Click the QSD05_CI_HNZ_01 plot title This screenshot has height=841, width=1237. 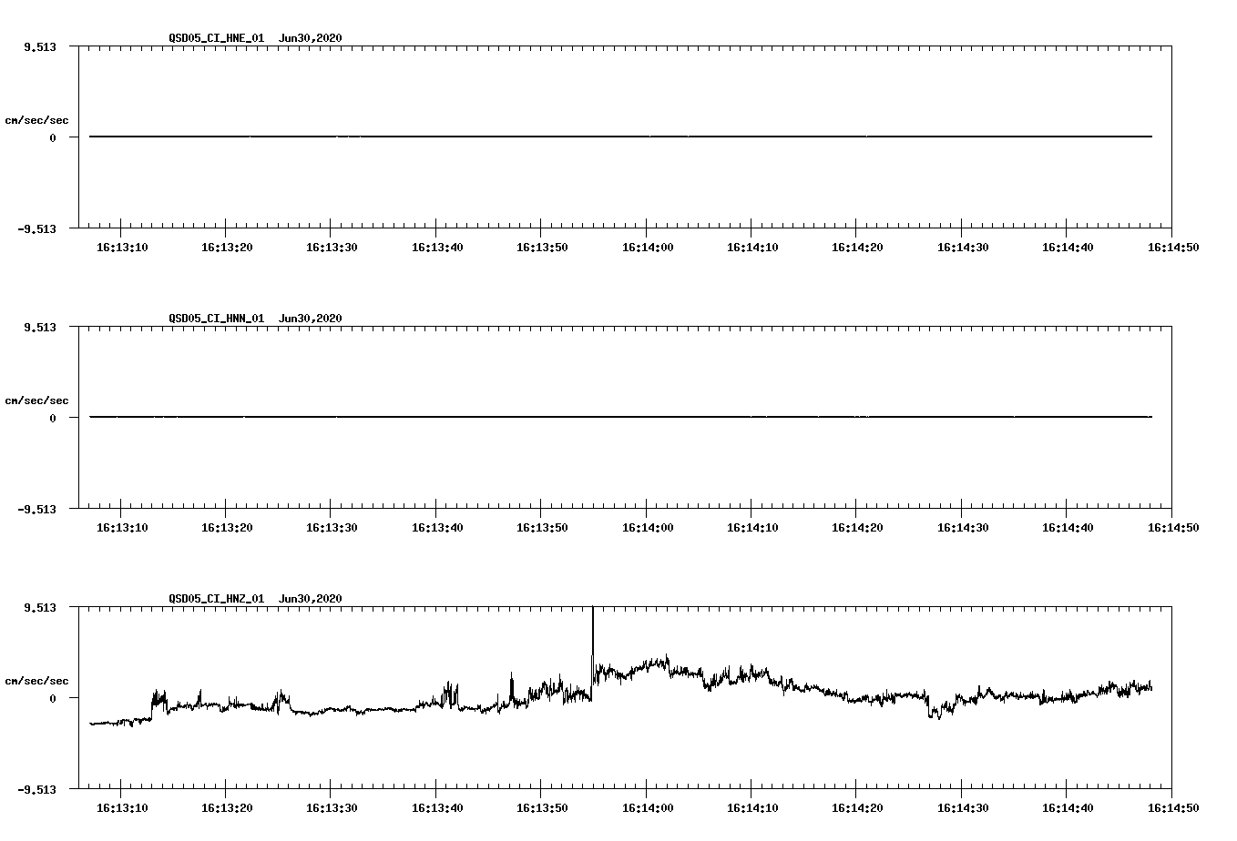pos(217,599)
